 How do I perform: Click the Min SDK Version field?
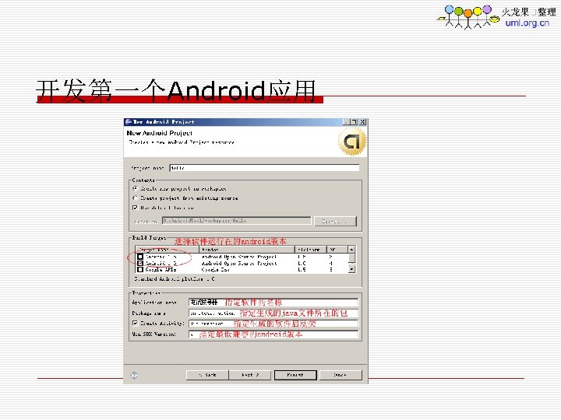pos(273,334)
